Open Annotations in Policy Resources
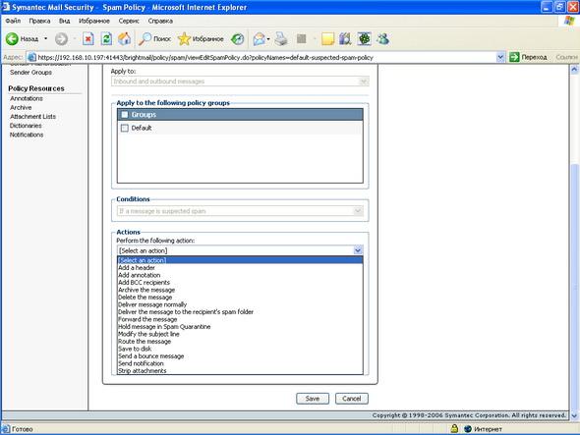The width and height of the screenshot is (580, 435). (x=27, y=98)
